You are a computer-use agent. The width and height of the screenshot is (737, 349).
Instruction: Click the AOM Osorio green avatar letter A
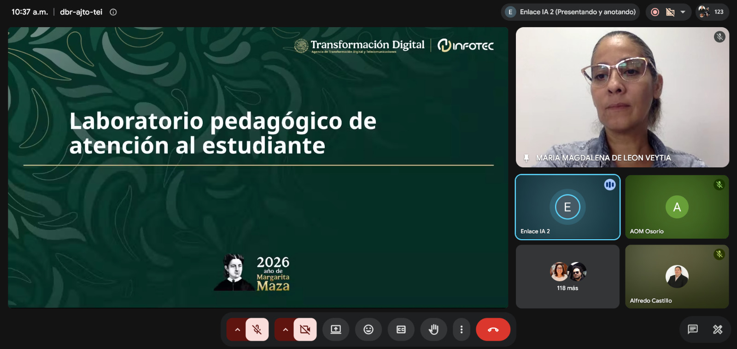coord(677,207)
